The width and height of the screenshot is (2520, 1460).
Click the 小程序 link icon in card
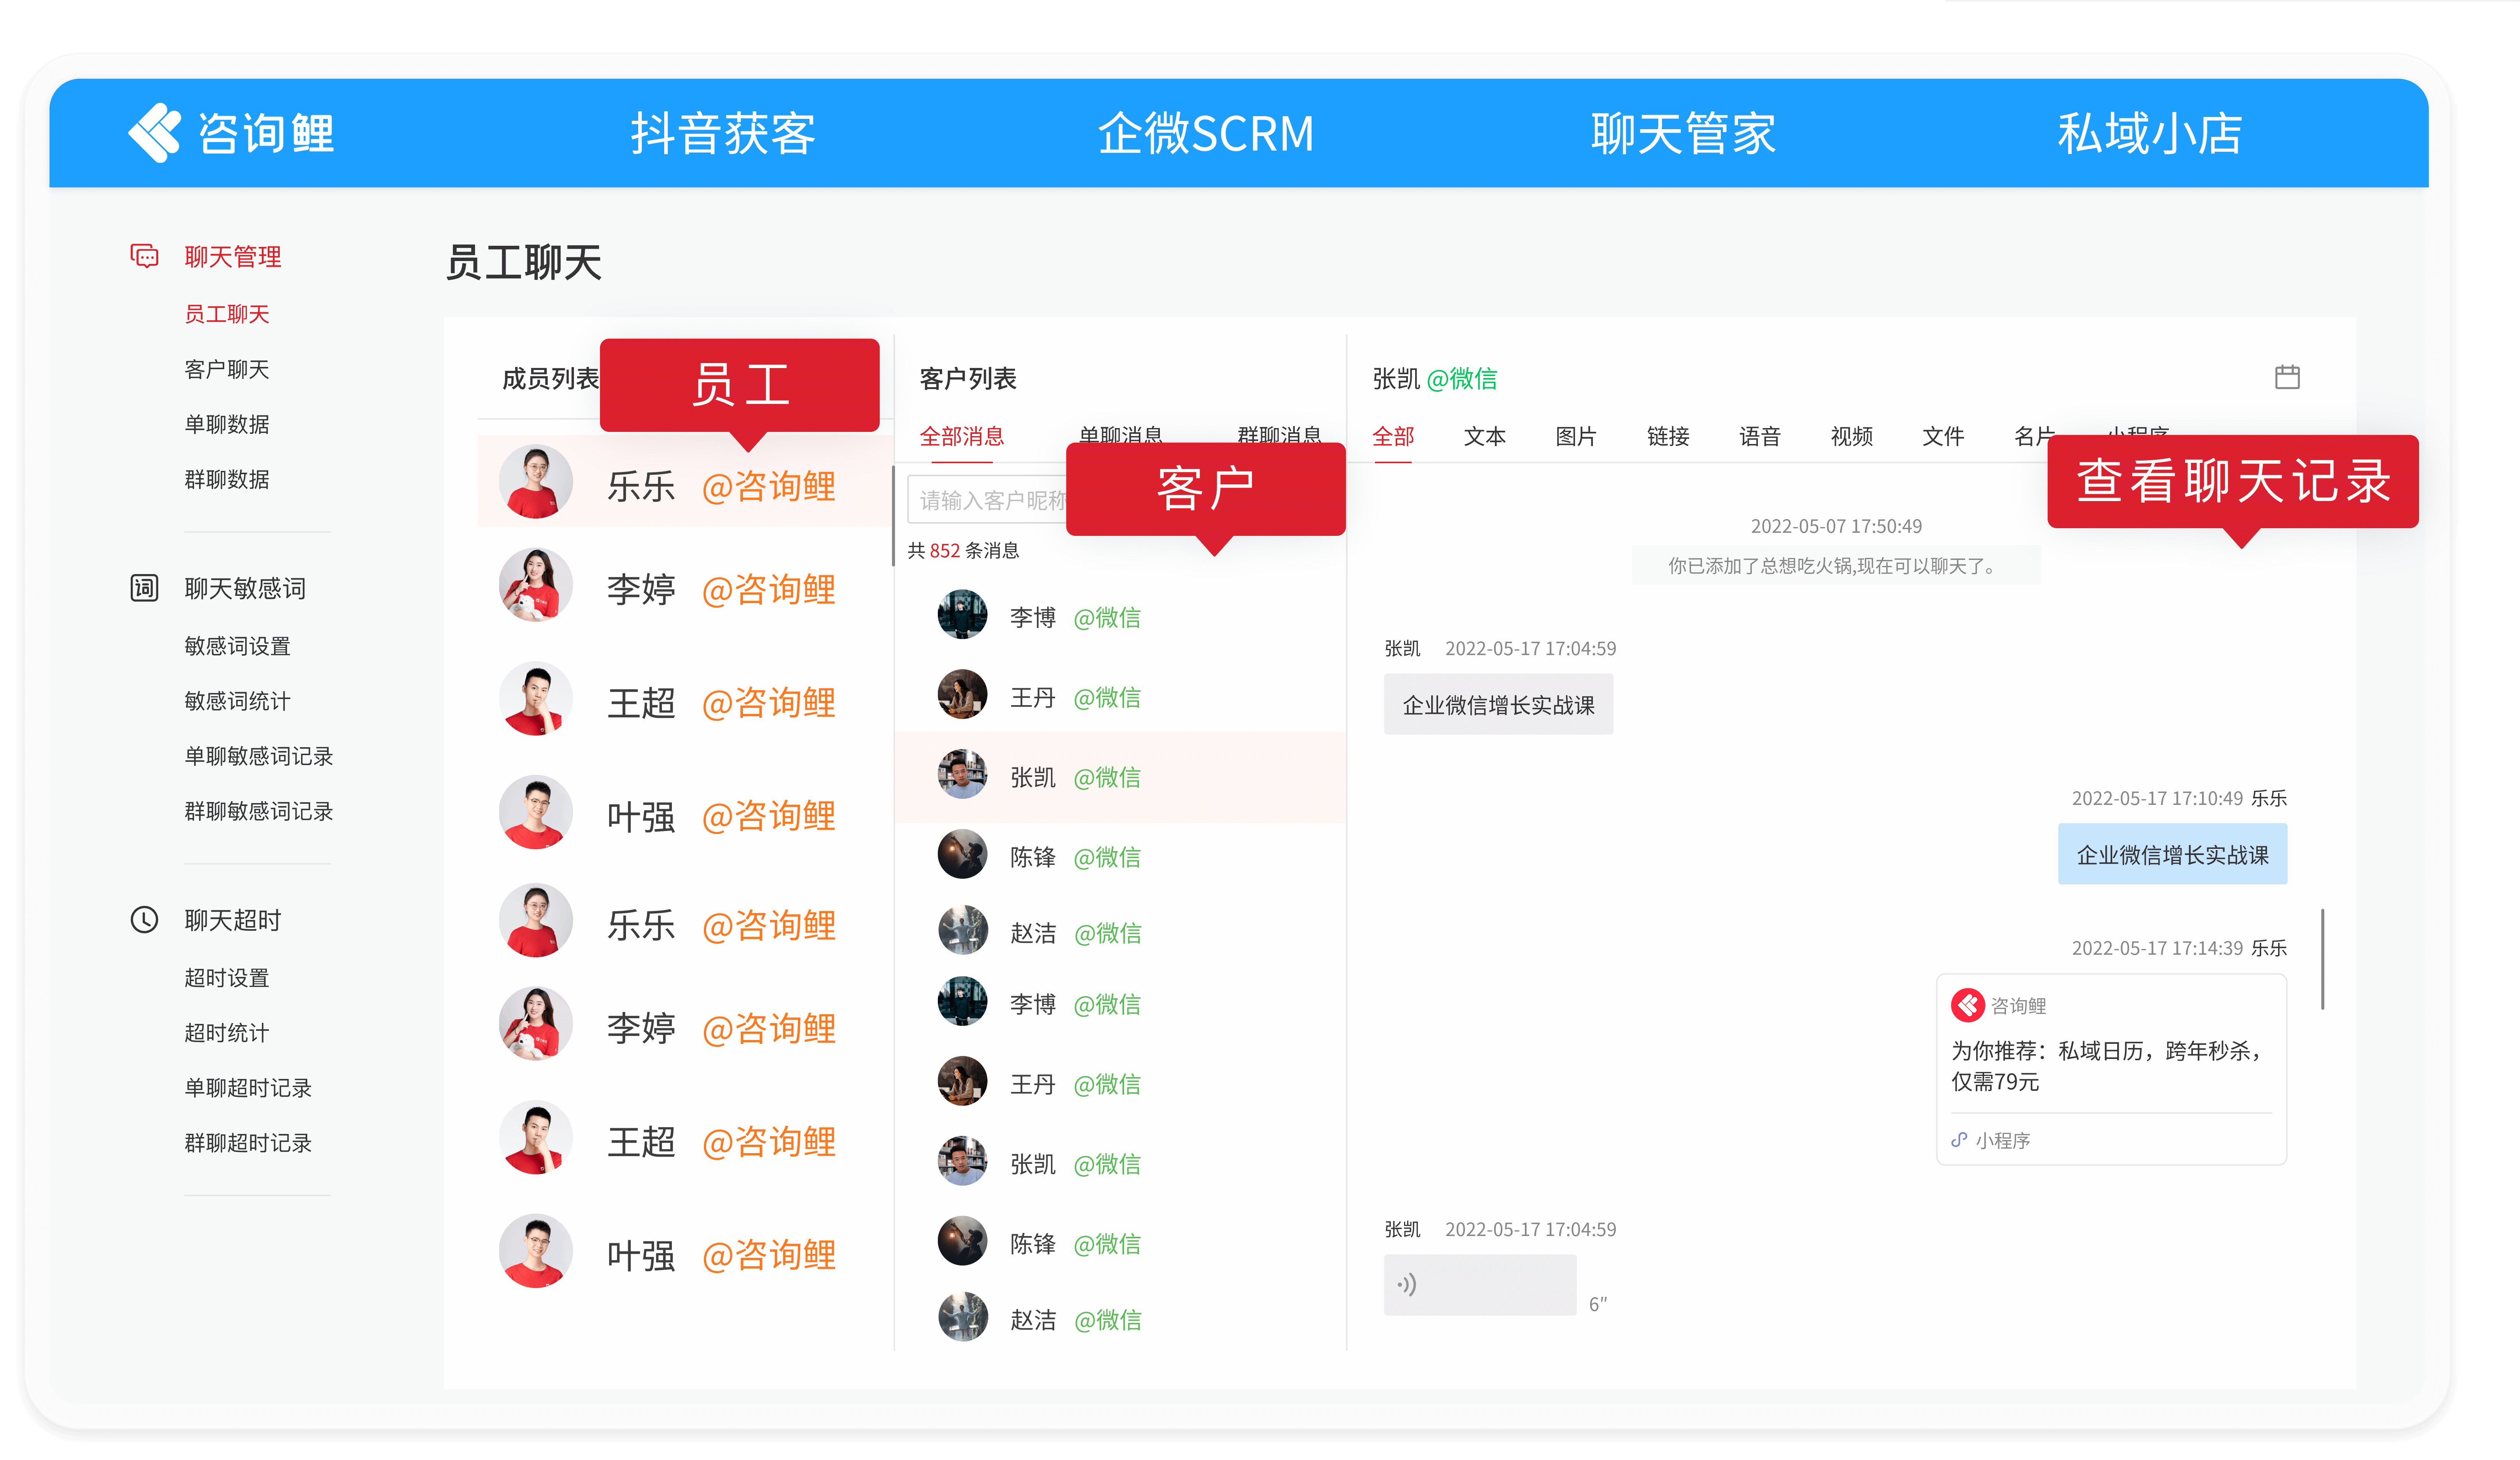[1959, 1140]
